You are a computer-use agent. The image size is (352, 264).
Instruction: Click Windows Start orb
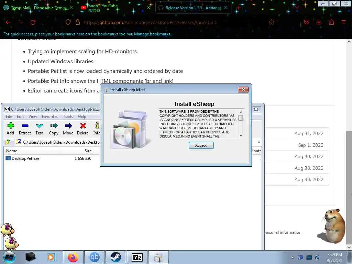pyautogui.click(x=9, y=257)
